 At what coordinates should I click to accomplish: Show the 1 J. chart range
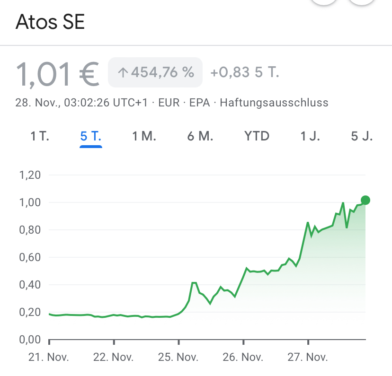coord(310,136)
